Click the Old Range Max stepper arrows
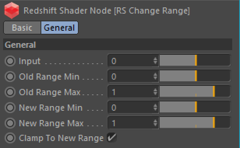Screen dimensions: 240x148 pyautogui.click(x=155, y=92)
